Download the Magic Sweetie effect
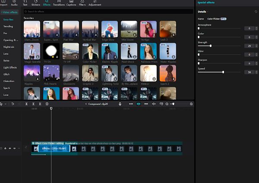Screen dimensions: 259x183 click(38, 57)
